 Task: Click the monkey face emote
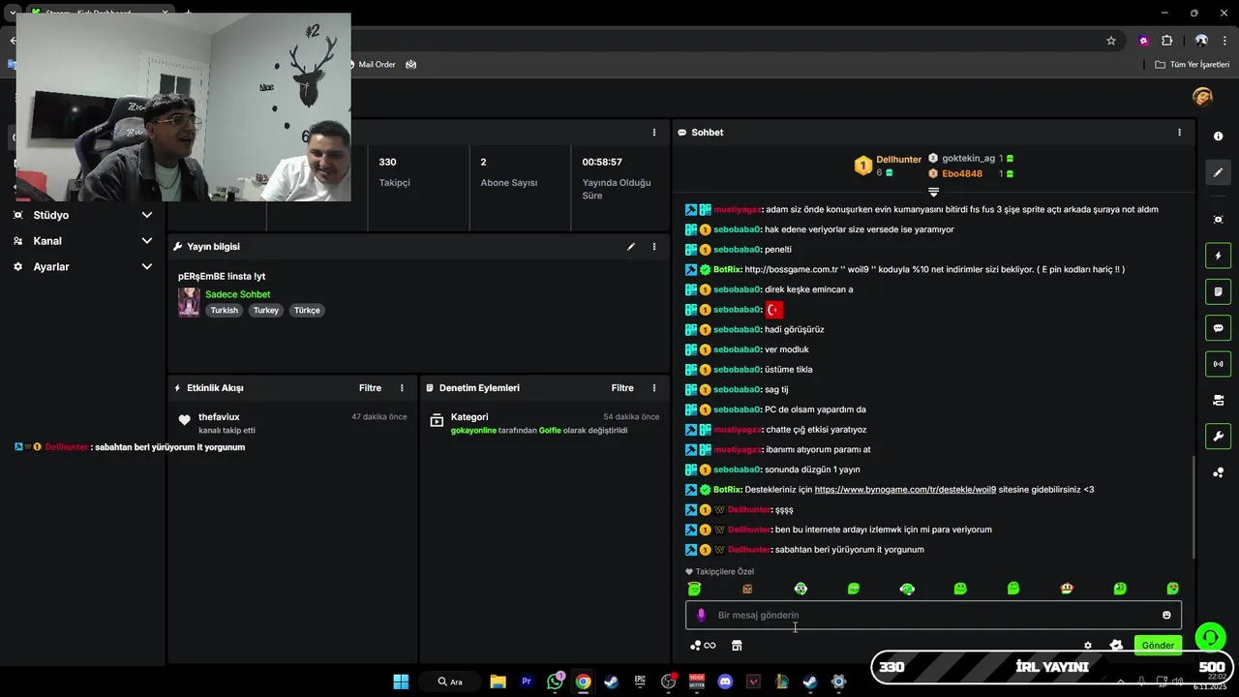[x=1067, y=589]
